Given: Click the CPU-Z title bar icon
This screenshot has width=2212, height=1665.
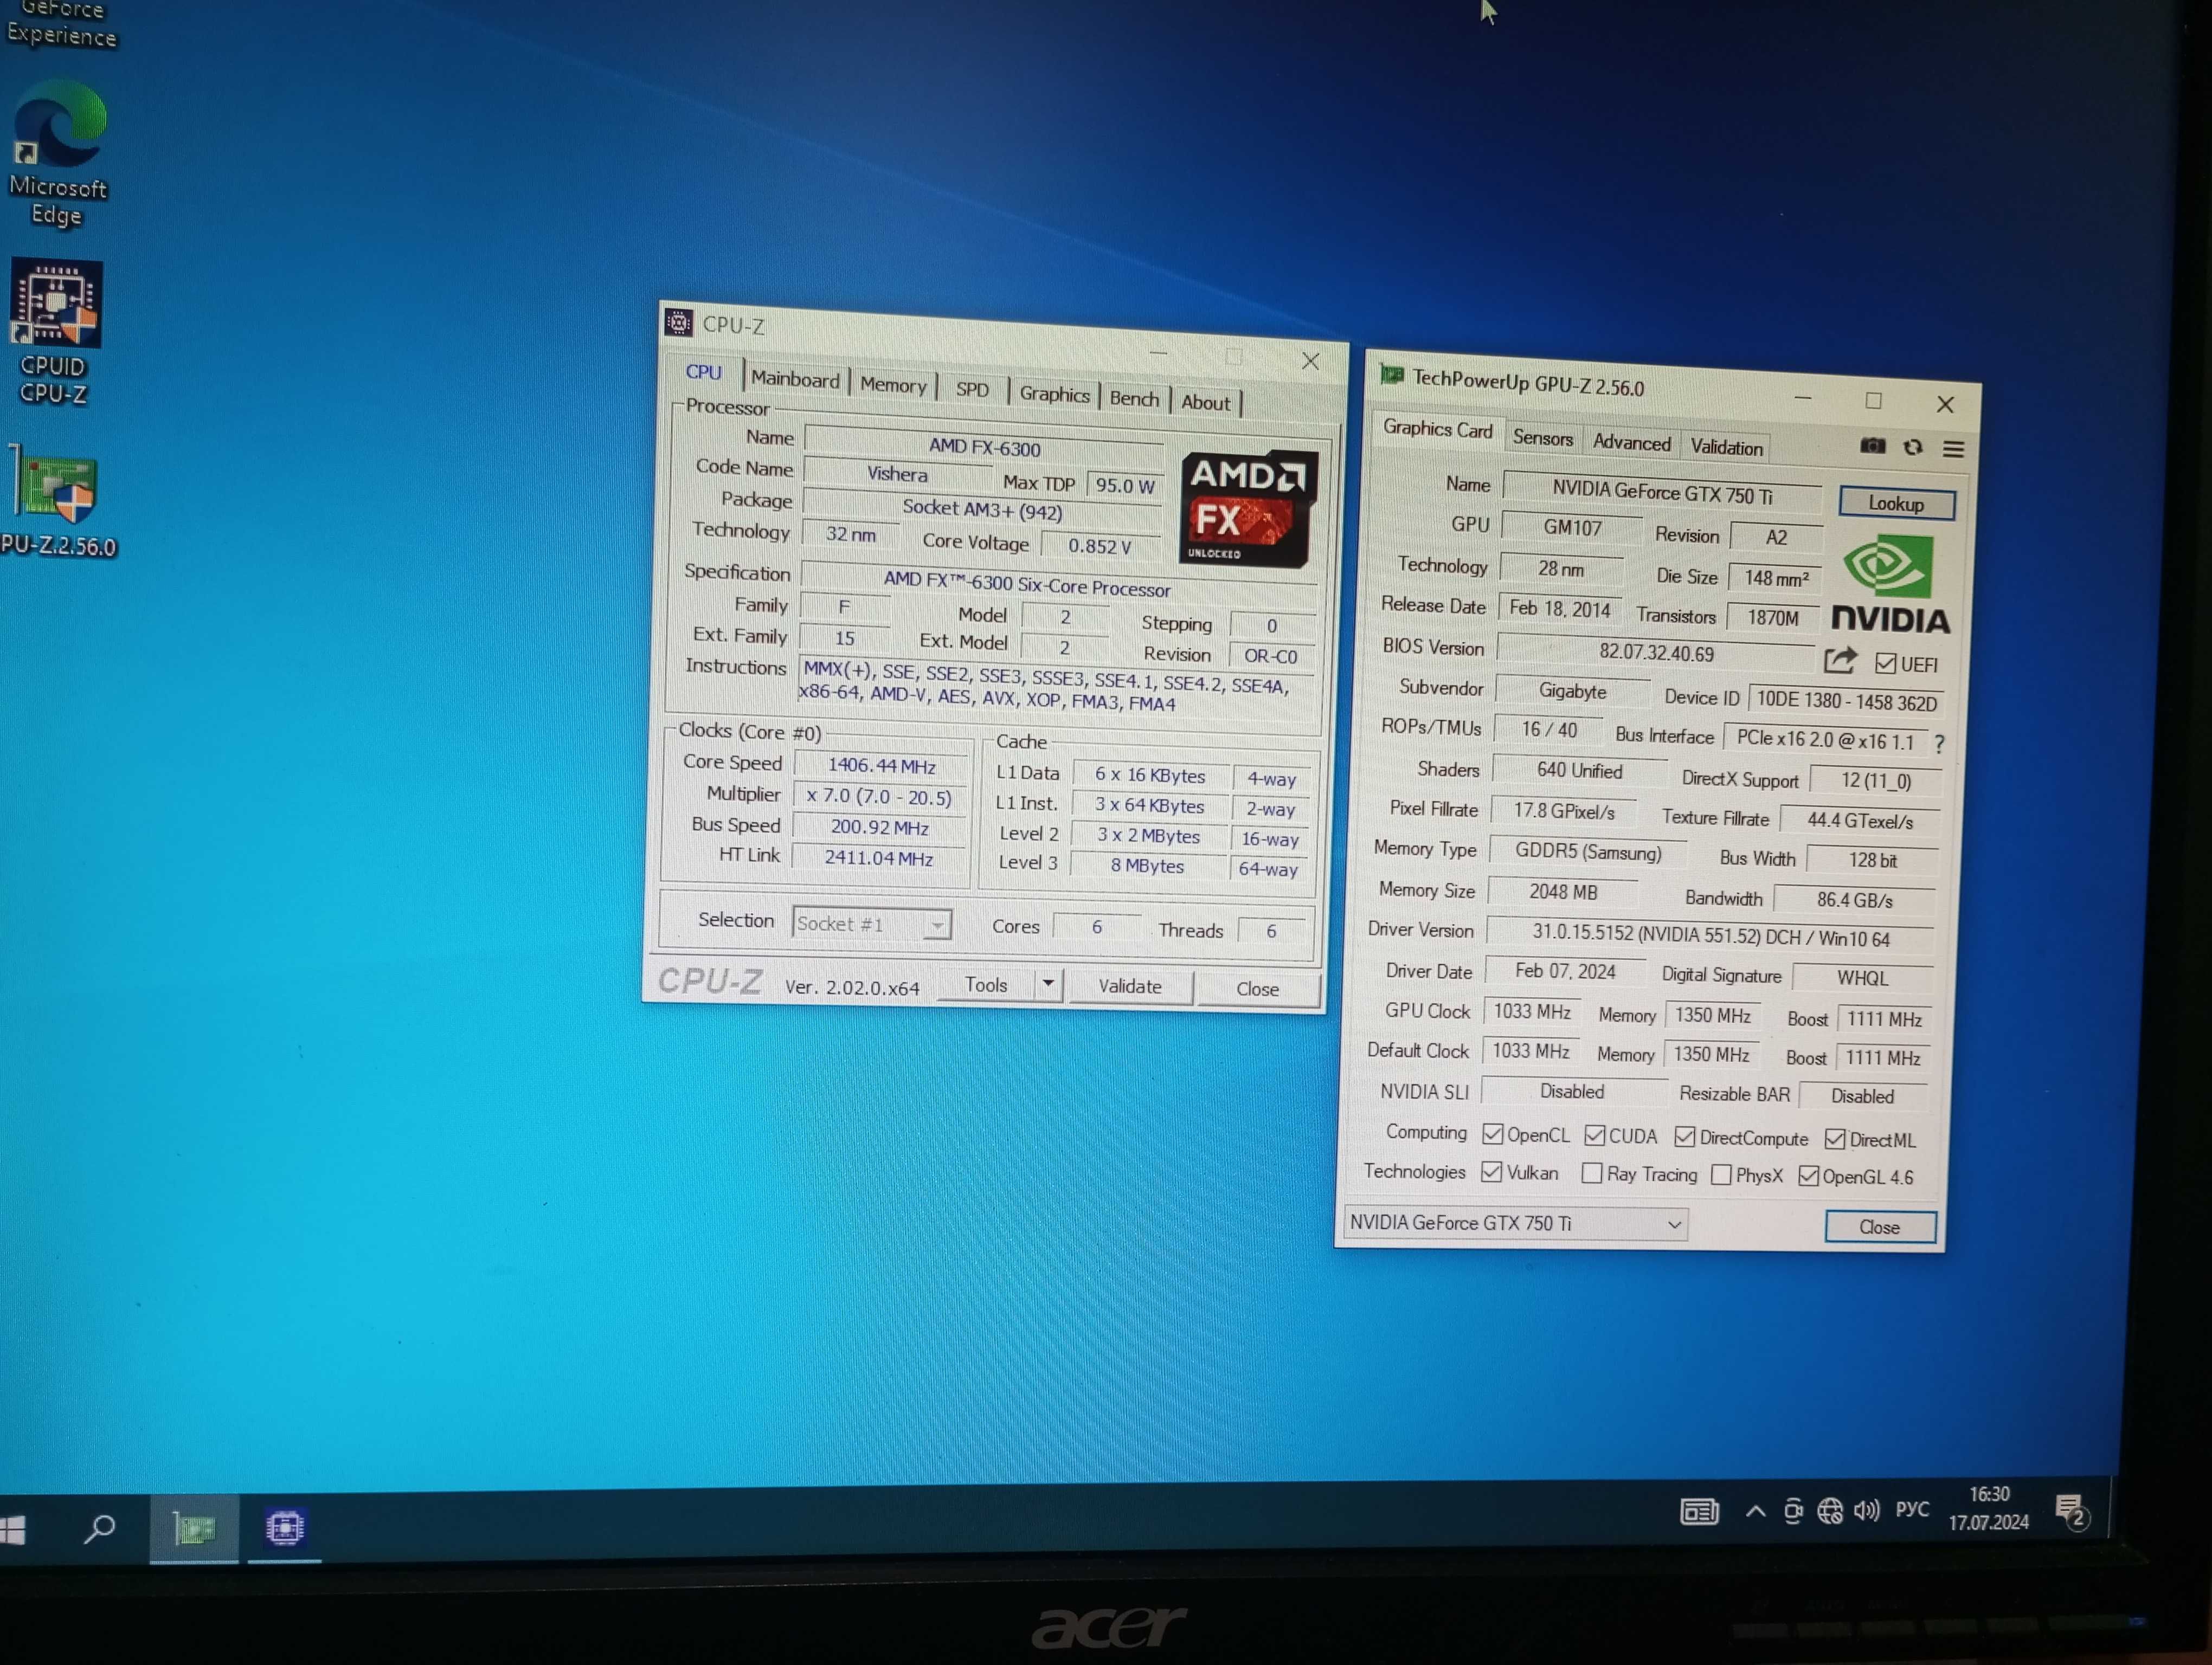Looking at the screenshot, I should [x=679, y=322].
